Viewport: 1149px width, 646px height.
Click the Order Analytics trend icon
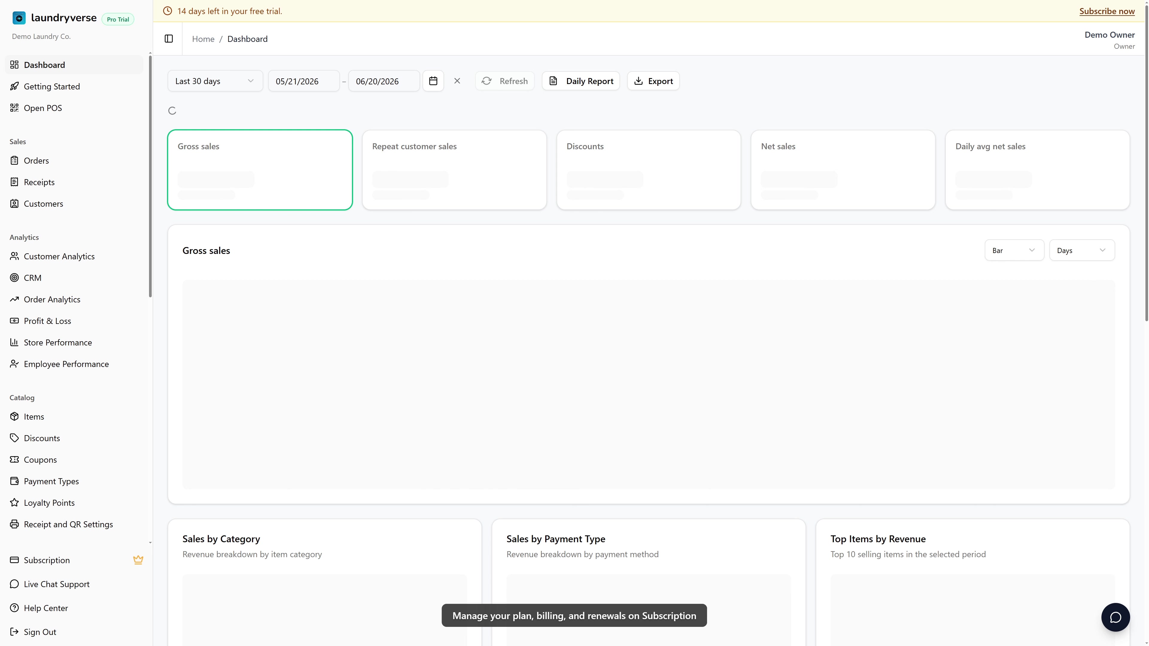click(x=14, y=299)
